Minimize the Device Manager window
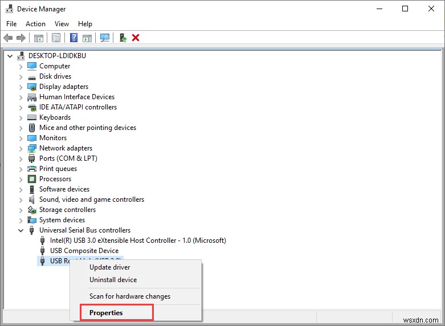Screen dimensions: 445x326 coord(379,9)
